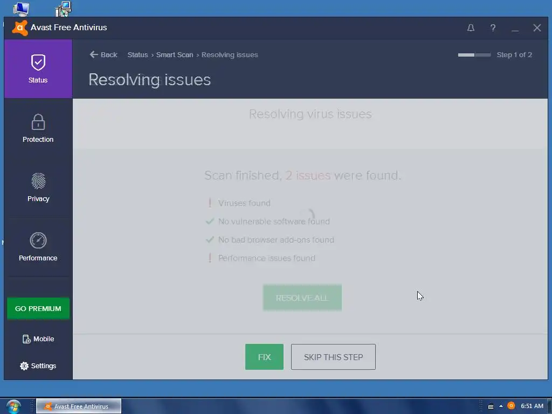Viewport: 552px width, 414px height.
Task: Open the Windows Start button
Action: 13,406
